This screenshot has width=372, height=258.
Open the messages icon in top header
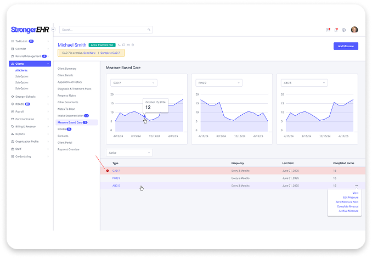pyautogui.click(x=328, y=30)
